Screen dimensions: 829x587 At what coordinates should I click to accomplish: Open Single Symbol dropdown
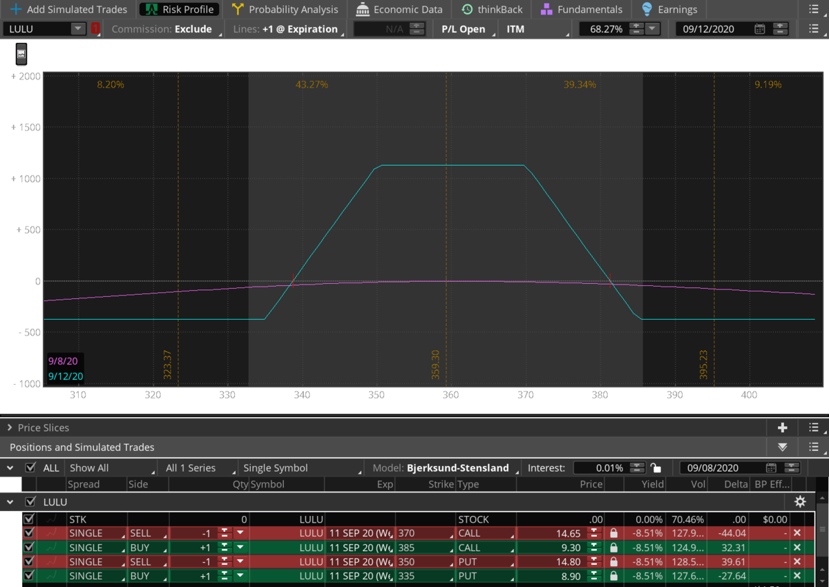tap(301, 468)
